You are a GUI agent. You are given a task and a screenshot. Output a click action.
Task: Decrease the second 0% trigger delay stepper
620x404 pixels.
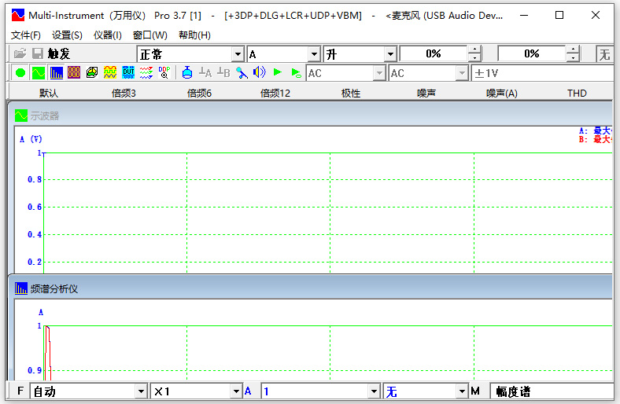(573, 57)
